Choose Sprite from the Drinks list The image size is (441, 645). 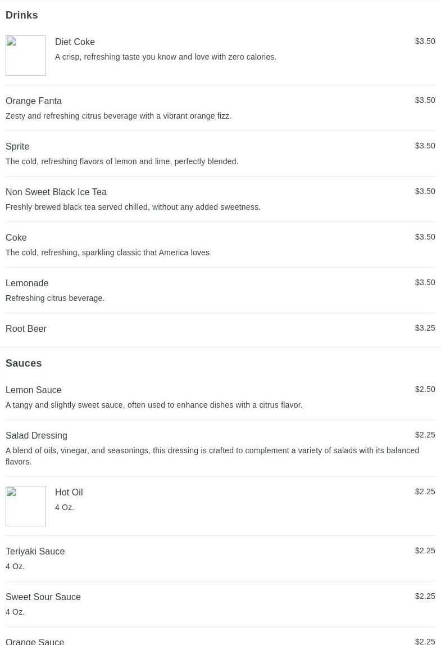pyautogui.click(x=17, y=146)
